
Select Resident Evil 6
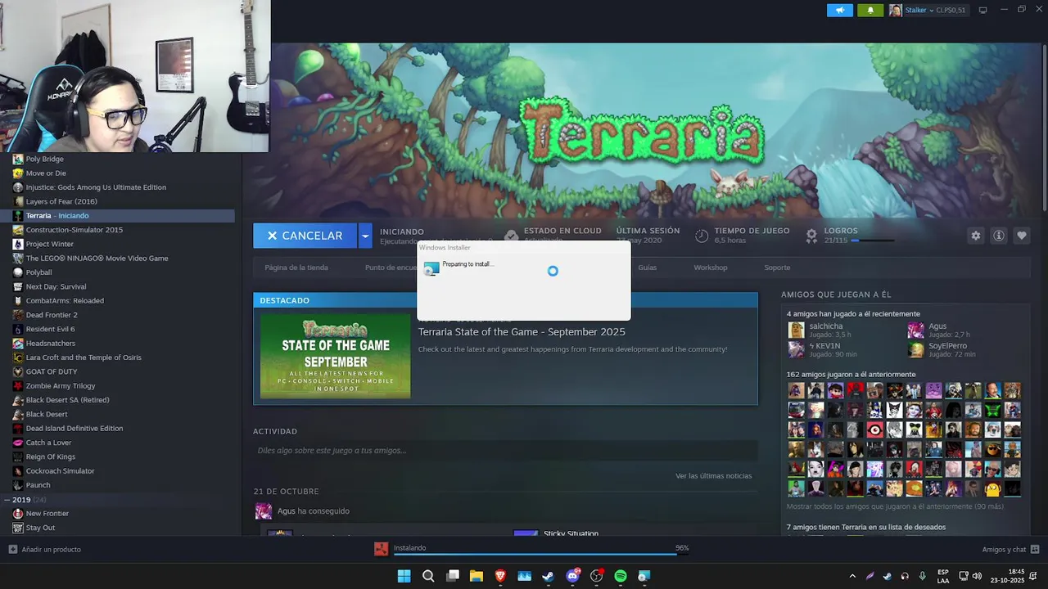(x=50, y=329)
